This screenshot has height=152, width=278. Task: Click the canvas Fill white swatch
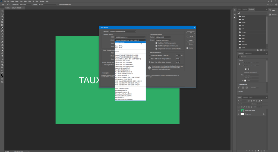[245, 81]
